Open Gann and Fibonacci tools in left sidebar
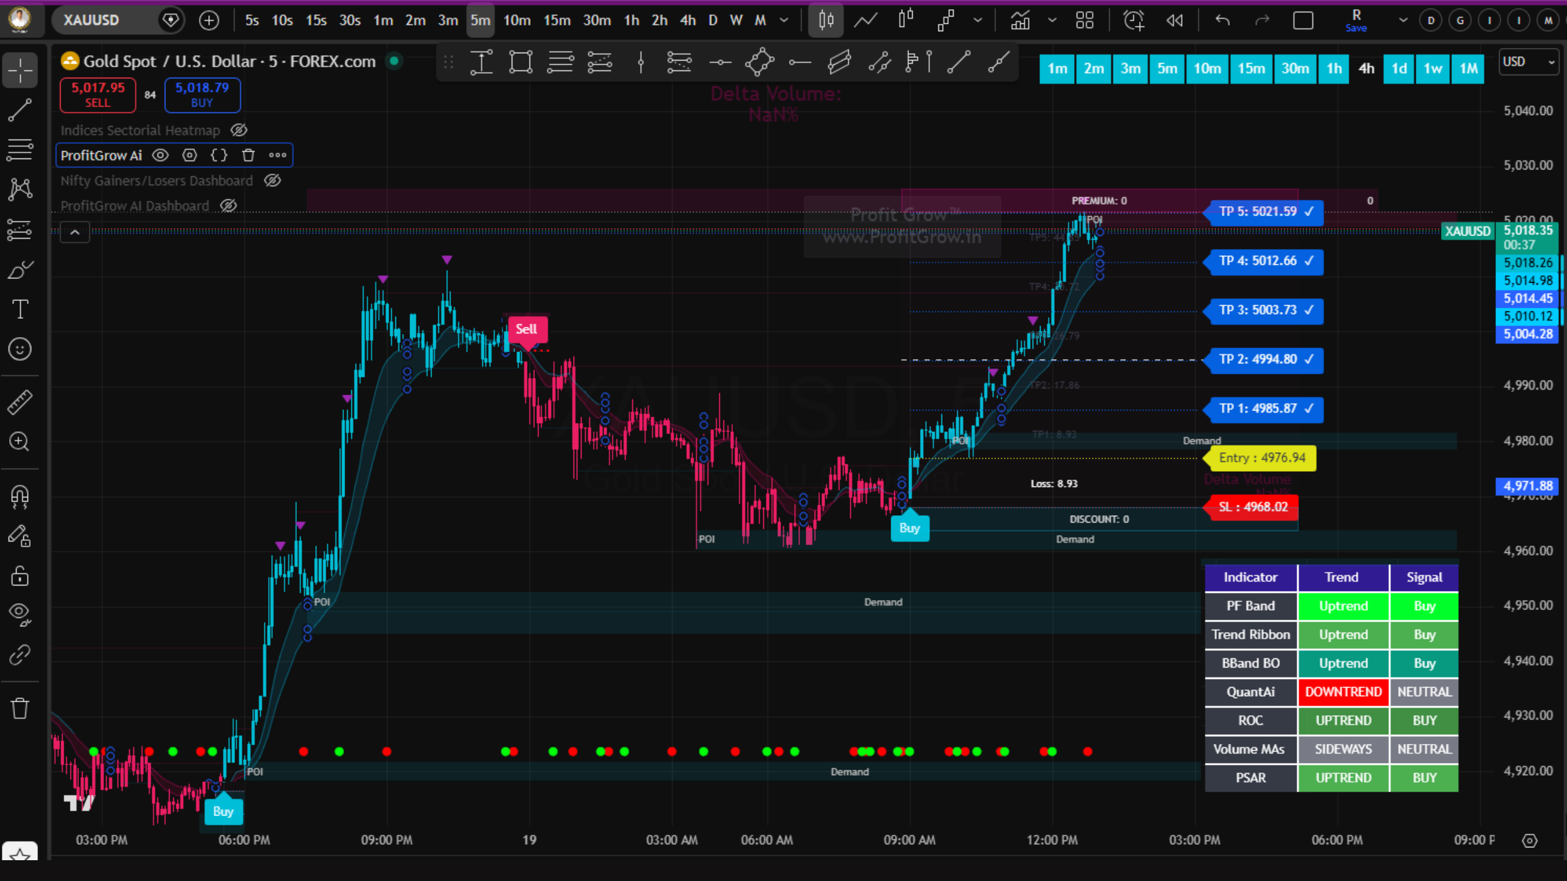The width and height of the screenshot is (1567, 881). pos(20,149)
